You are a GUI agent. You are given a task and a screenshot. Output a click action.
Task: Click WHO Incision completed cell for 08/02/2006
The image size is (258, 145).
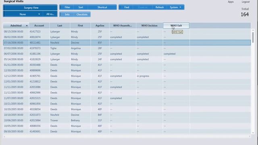(149, 37)
